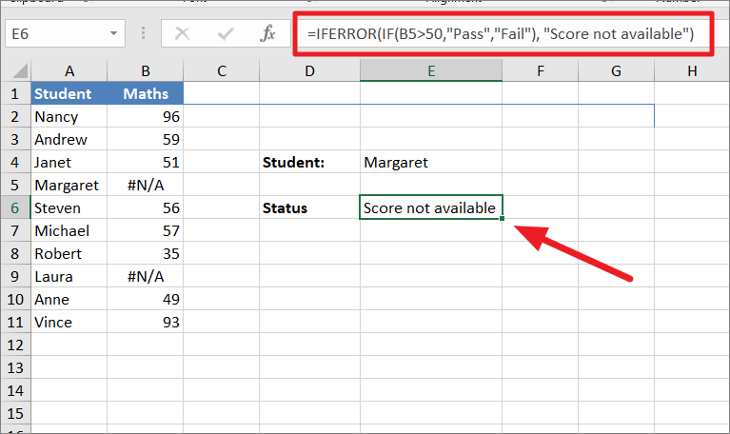
Task: Select row 3 header
Action: pyautogui.click(x=15, y=139)
